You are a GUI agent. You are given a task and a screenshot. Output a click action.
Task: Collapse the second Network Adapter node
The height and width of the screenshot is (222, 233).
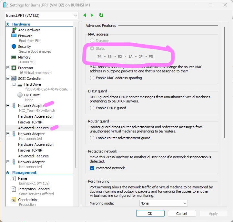(8, 134)
